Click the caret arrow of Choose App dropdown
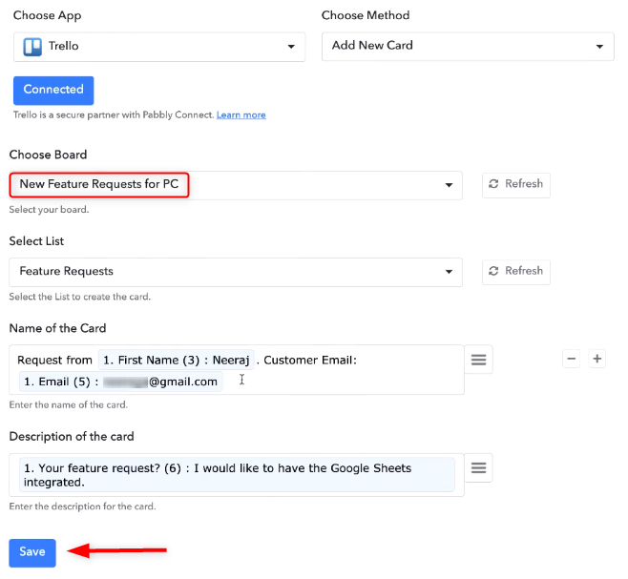This screenshot has height=579, width=628. [291, 47]
